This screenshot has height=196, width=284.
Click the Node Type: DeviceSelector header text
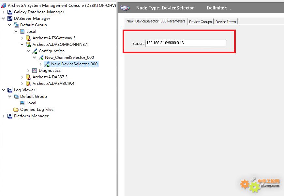165,8
